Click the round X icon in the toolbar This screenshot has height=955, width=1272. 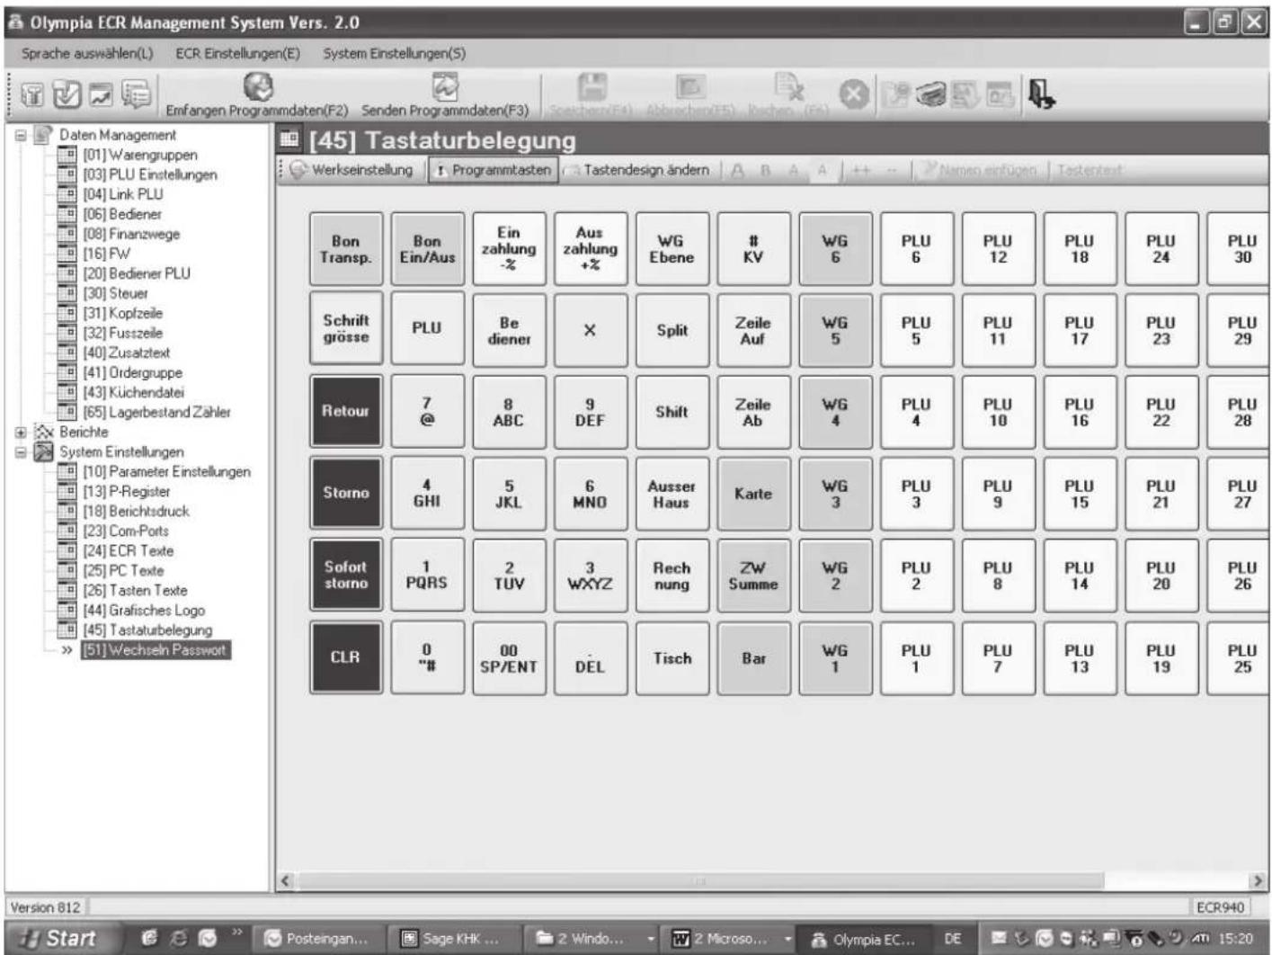(854, 94)
